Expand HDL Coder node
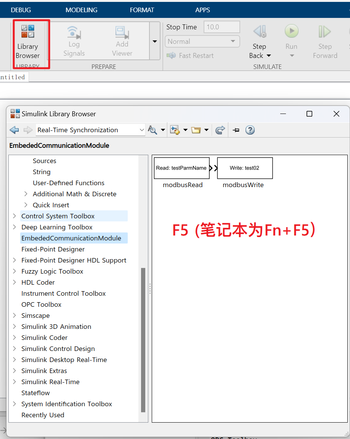The image size is (350, 439). coord(14,282)
